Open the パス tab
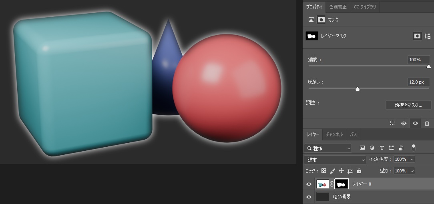Viewport: 434px width, 204px height. 353,135
